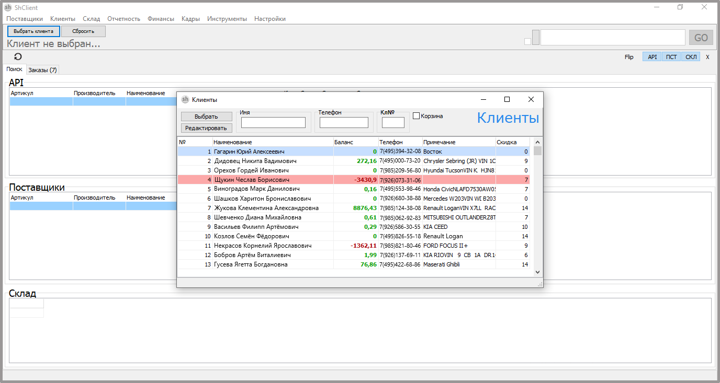Toggle the СКЛ panel button
720x383 pixels.
[x=691, y=57]
